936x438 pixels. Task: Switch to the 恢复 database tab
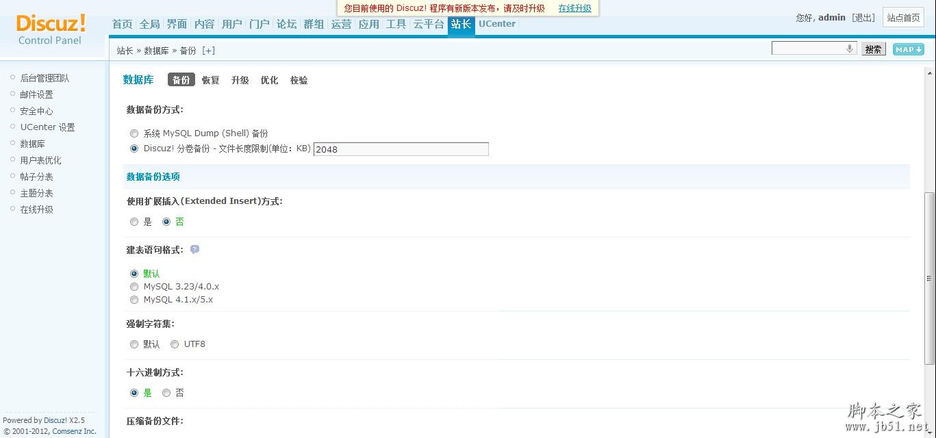click(210, 80)
